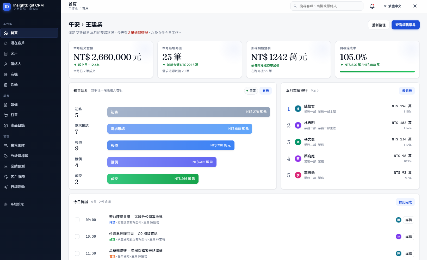Click 林志明's purple avatar in ranking
The image size is (427, 260).
coord(298,125)
